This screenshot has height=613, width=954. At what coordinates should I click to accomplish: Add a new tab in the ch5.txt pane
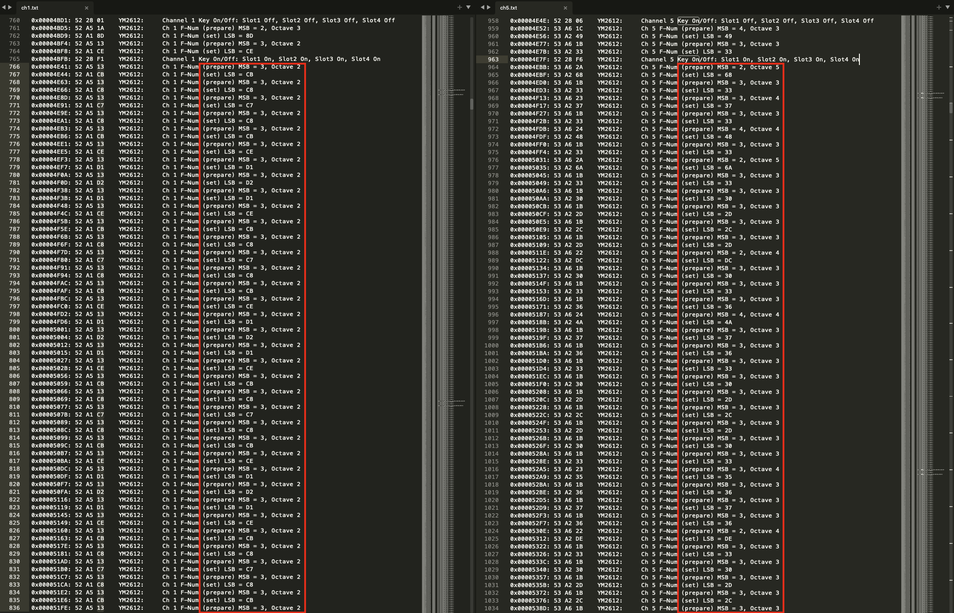coord(939,7)
